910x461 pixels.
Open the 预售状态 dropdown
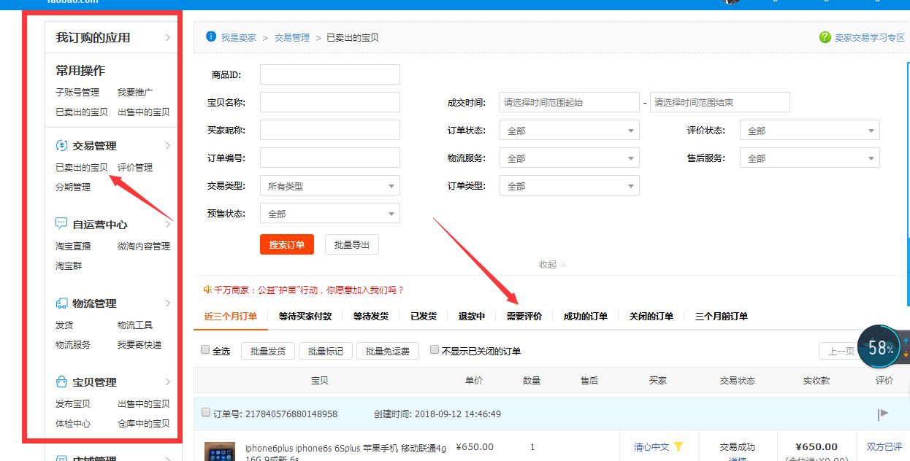329,213
